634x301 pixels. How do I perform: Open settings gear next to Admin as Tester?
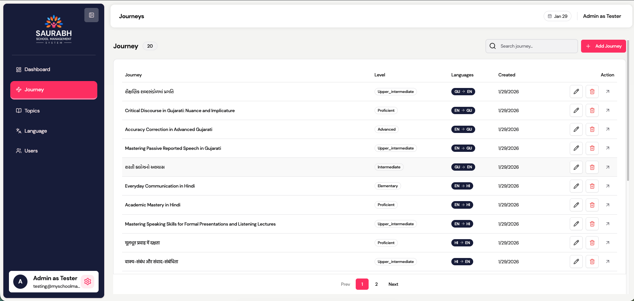[x=88, y=281]
